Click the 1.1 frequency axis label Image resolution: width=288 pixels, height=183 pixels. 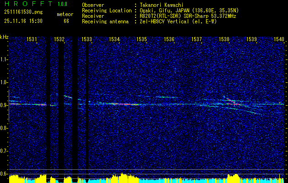(x=4, y=59)
